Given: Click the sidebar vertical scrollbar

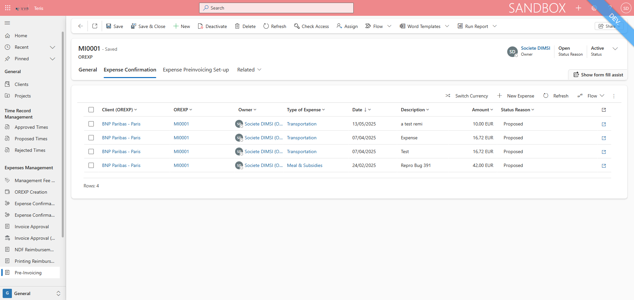Looking at the screenshot, I should coord(63,134).
